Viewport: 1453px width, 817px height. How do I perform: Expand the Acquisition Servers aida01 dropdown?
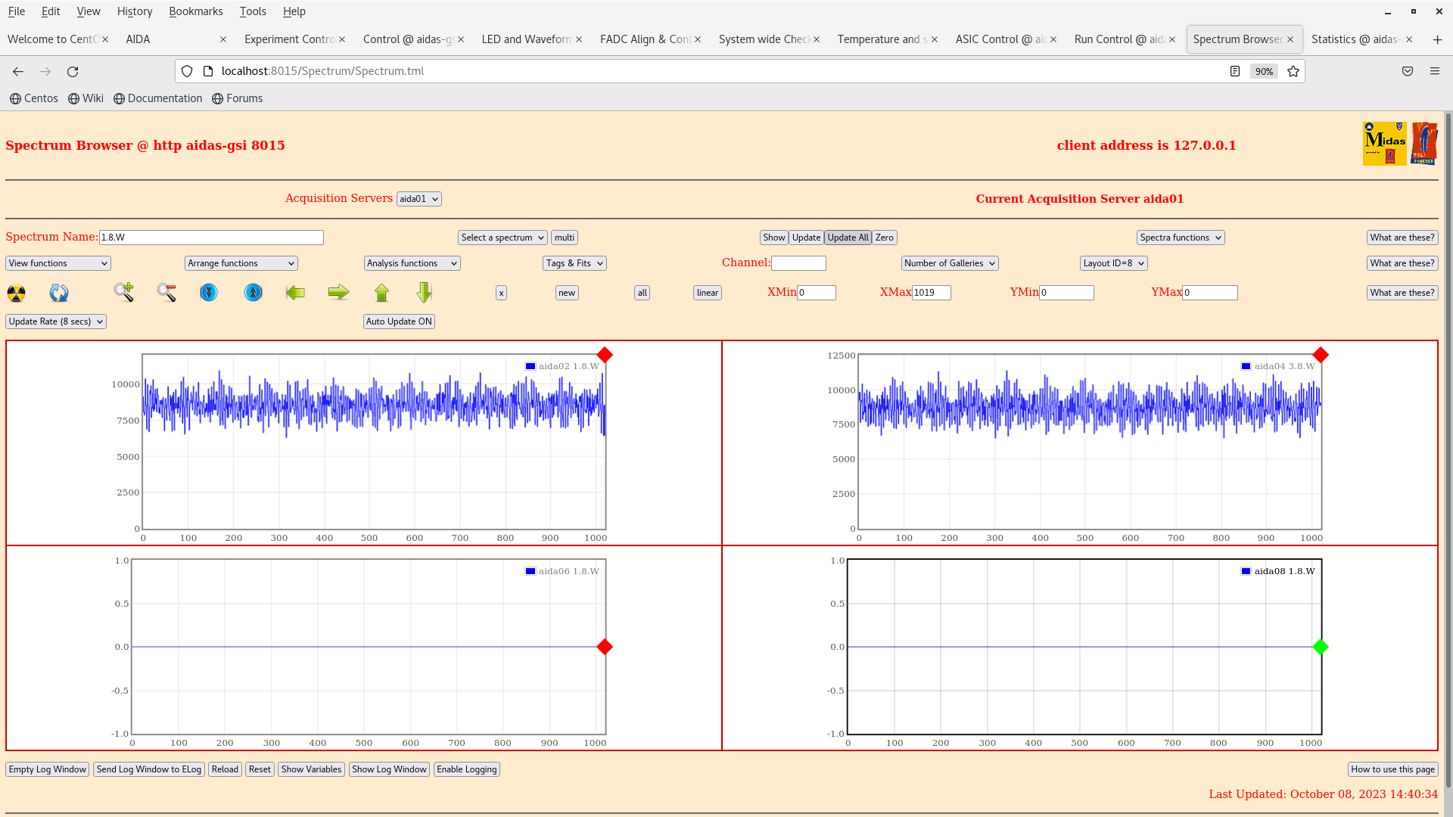[x=418, y=199]
